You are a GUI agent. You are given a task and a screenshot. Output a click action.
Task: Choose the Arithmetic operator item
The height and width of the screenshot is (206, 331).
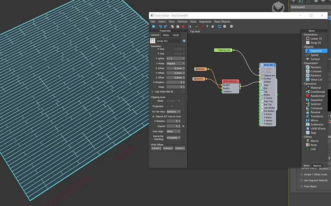pos(317,124)
